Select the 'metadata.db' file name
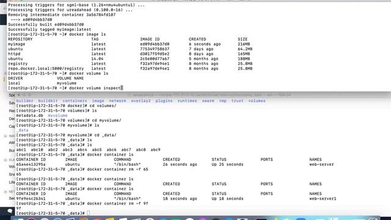391x220 pixels. [30, 116]
